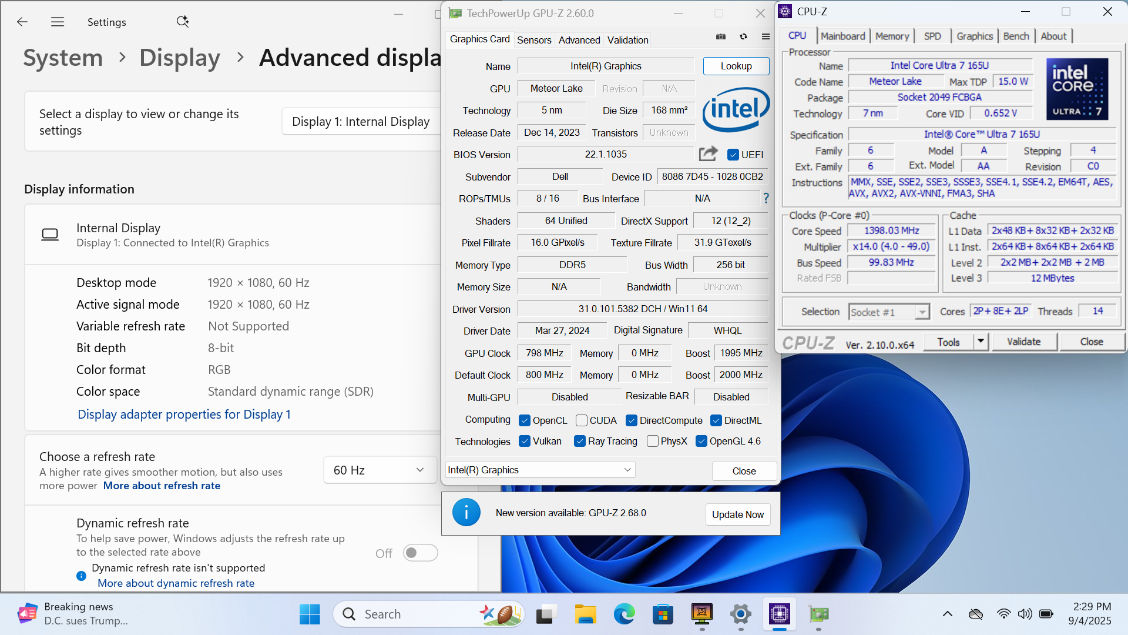
Task: Switch to the Advanced tab in GPU-Z
Action: [579, 40]
